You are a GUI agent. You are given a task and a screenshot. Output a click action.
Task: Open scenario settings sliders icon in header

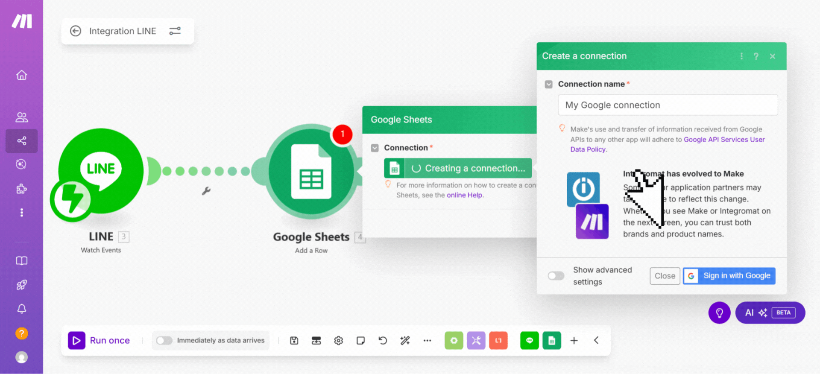[x=175, y=31]
